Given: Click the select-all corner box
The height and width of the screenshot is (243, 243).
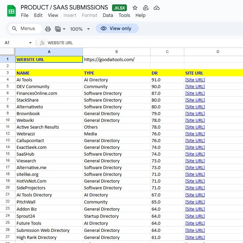Looking at the screenshot, I should [x=7, y=52].
